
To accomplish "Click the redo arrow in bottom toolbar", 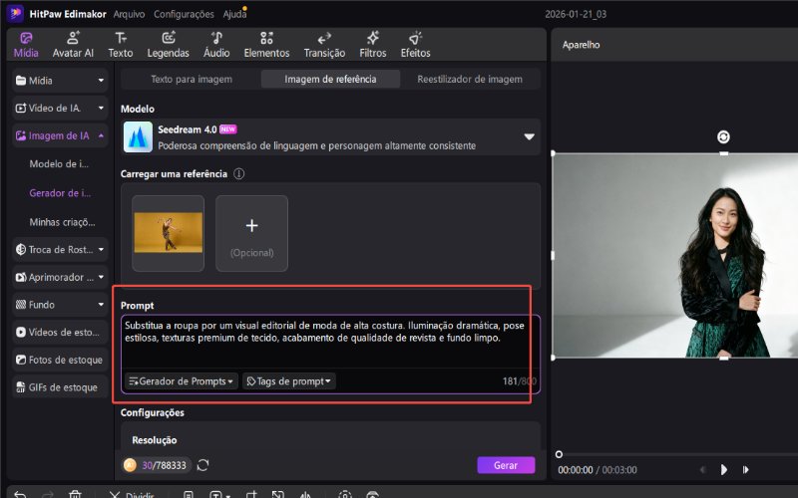I will click(47, 494).
